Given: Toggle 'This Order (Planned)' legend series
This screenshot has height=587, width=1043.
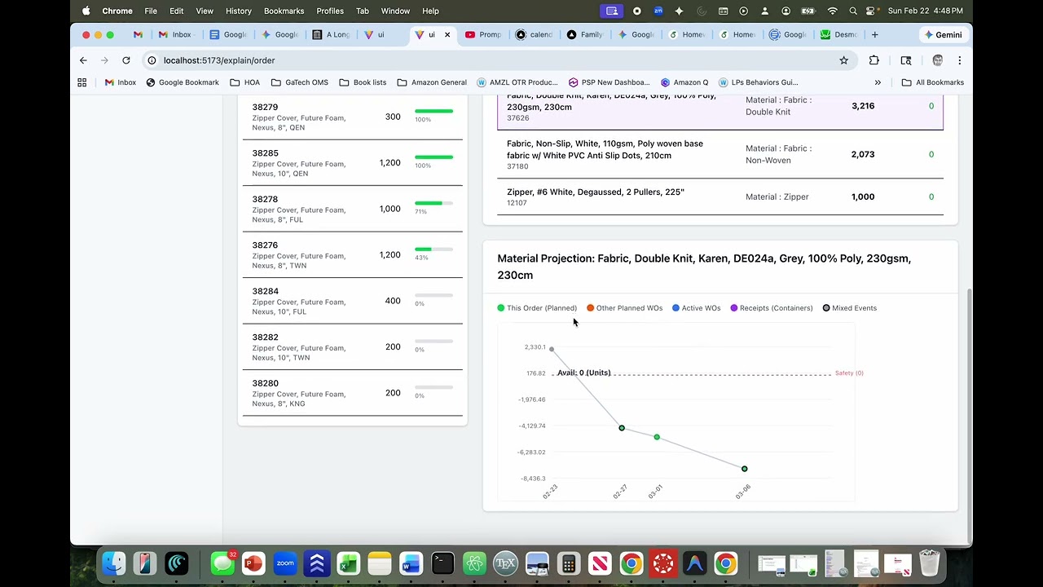Looking at the screenshot, I should (537, 308).
